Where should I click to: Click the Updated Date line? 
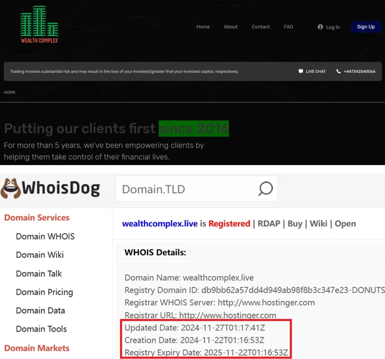195,327
